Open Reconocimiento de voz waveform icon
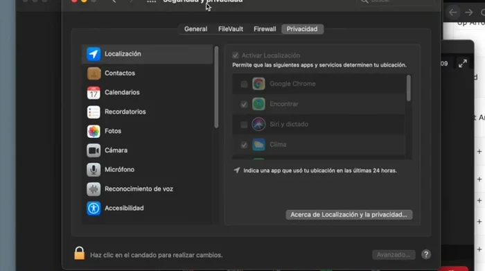Image resolution: width=485 pixels, height=271 pixels. [94, 189]
